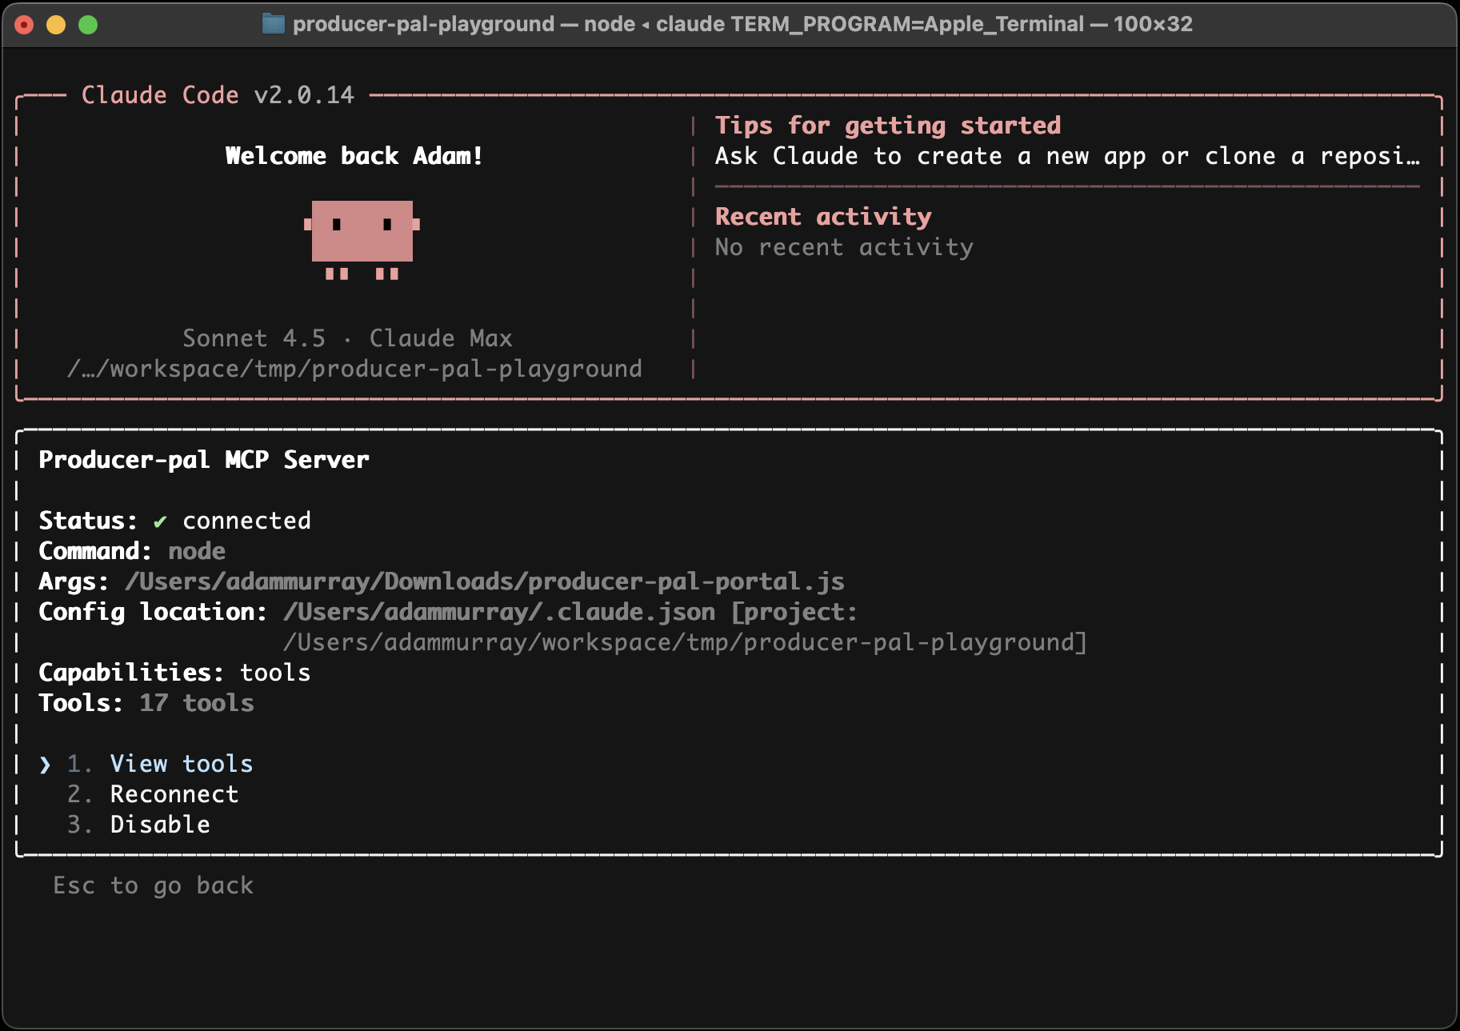Click Esc to go back hint
Image resolution: width=1460 pixels, height=1031 pixels.
tap(152, 885)
